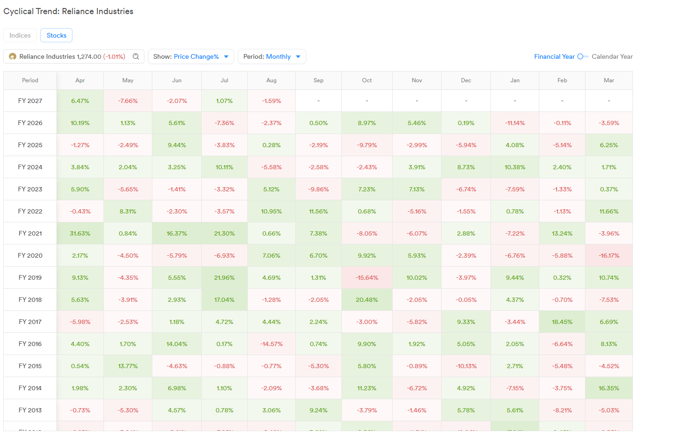The width and height of the screenshot is (695, 434).
Task: Click the -14.57% cell in FY 2016
Action: pyautogui.click(x=271, y=344)
